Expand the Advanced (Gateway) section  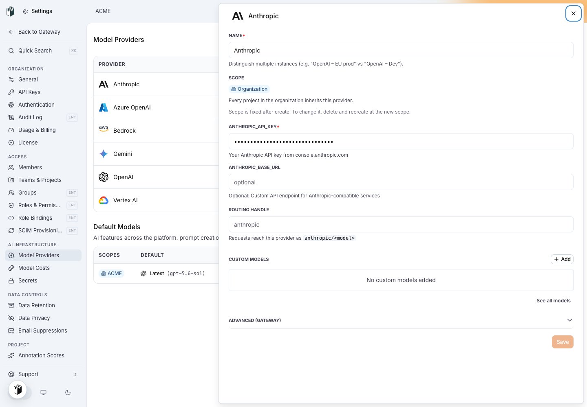(x=401, y=320)
